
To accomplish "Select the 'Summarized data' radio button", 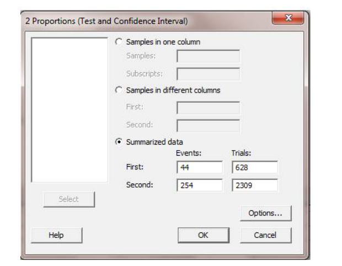I will click(x=118, y=141).
